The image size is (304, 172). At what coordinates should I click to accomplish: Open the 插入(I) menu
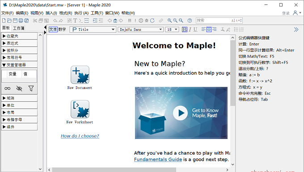point(51,13)
